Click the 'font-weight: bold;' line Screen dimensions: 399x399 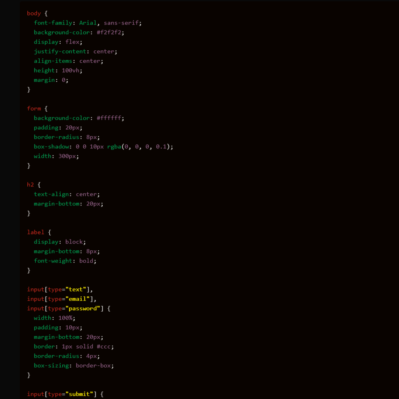[65, 261]
